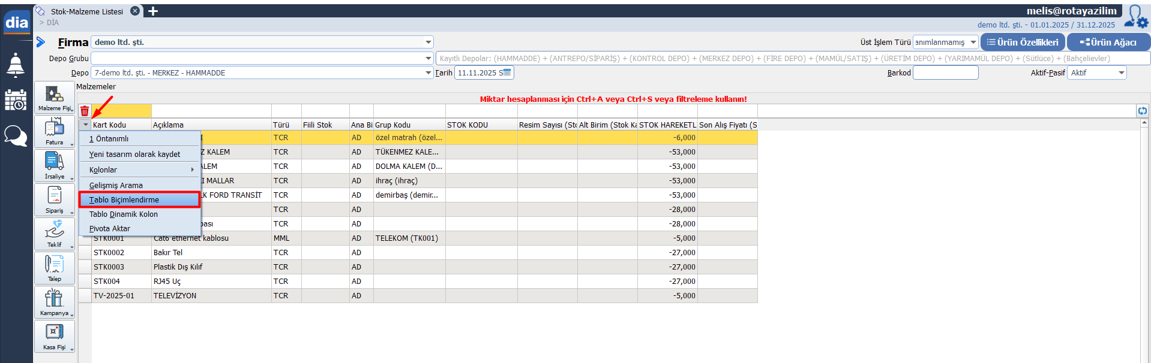Expand the Firma company dropdown
Image resolution: width=1151 pixels, height=363 pixels.
click(x=428, y=43)
